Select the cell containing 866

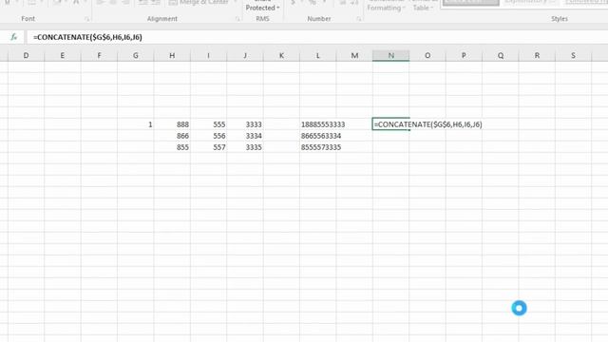click(x=172, y=136)
